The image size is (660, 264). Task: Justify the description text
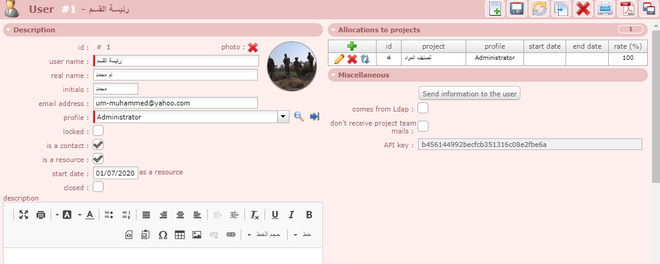click(146, 215)
